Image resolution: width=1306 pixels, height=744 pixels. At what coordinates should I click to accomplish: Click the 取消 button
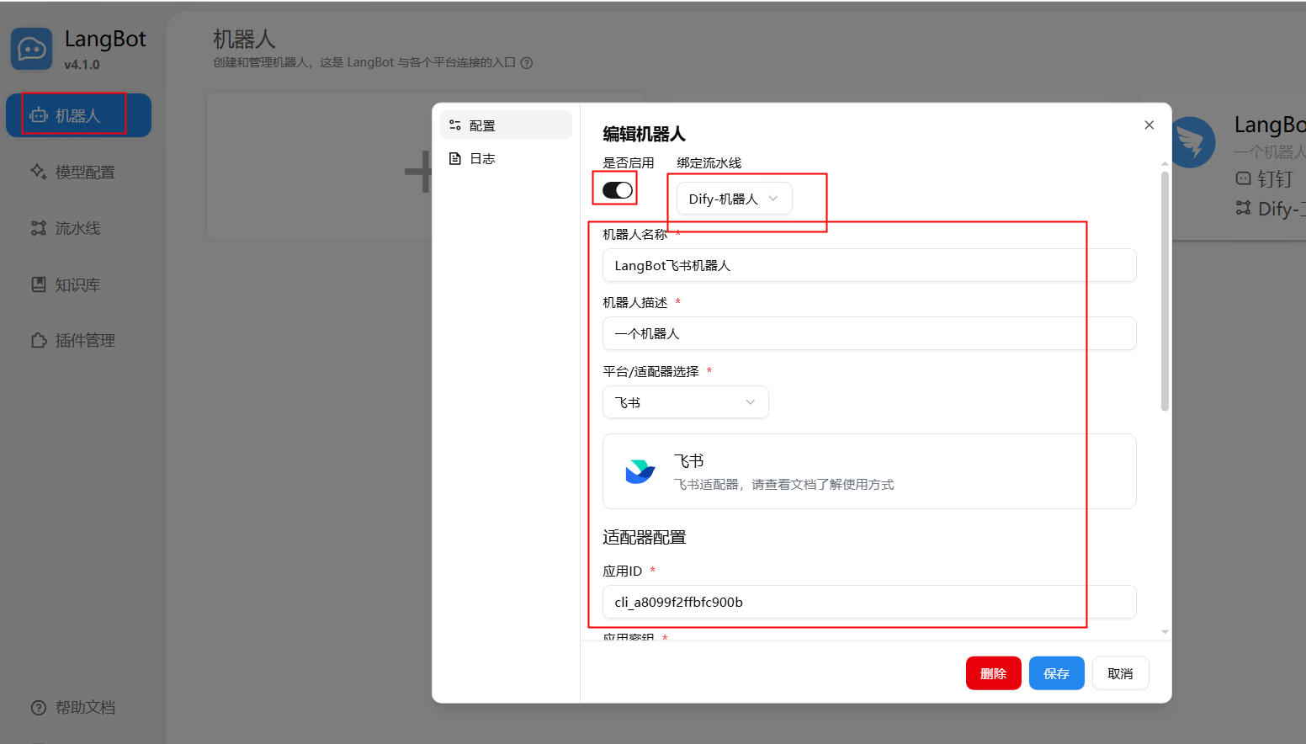pos(1121,673)
